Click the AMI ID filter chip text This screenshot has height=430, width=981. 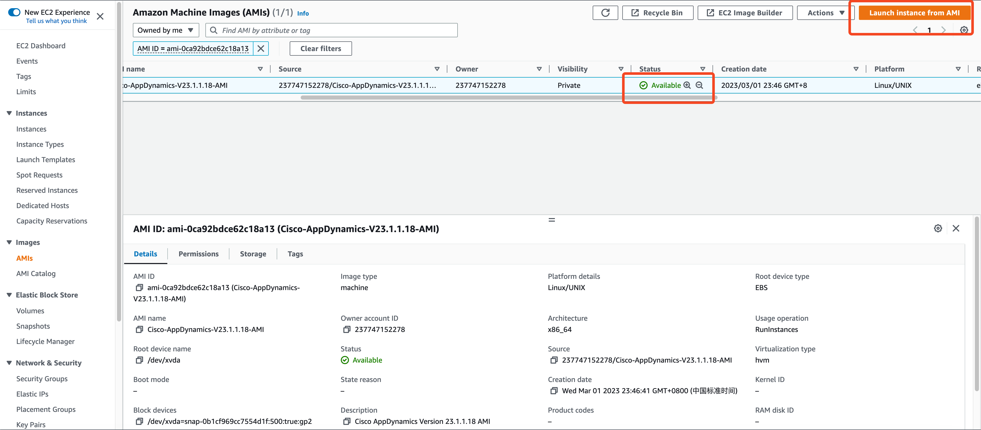click(193, 49)
